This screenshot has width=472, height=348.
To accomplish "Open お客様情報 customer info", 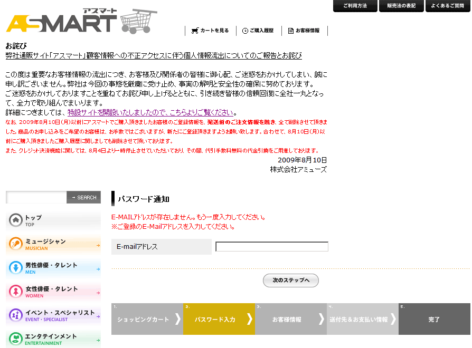I will pos(304,31).
